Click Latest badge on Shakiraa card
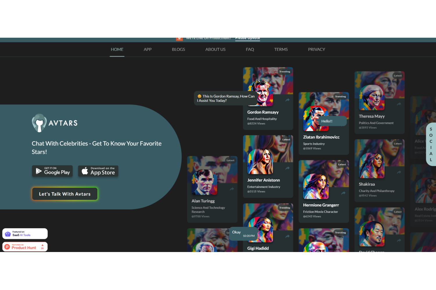This screenshot has height=290, width=436. coord(398,144)
